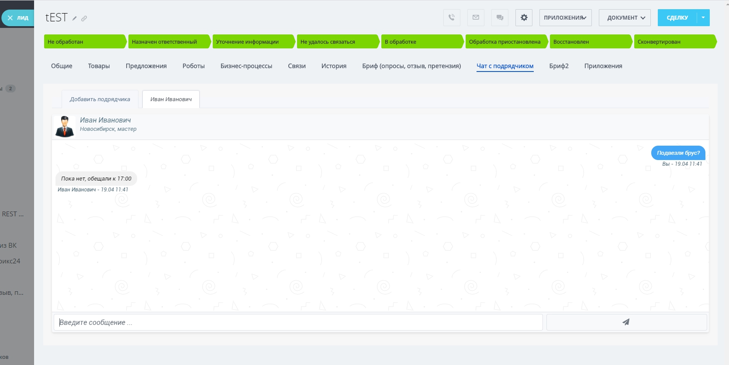
Task: Send the message with paper plane icon
Action: pyautogui.click(x=626, y=322)
